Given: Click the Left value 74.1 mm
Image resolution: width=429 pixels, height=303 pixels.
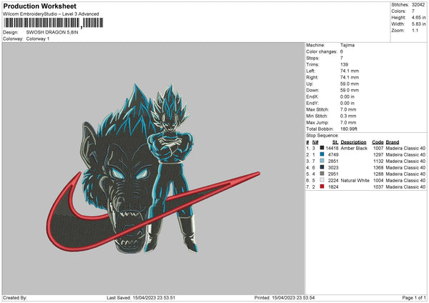Looking at the screenshot, I should (x=350, y=71).
